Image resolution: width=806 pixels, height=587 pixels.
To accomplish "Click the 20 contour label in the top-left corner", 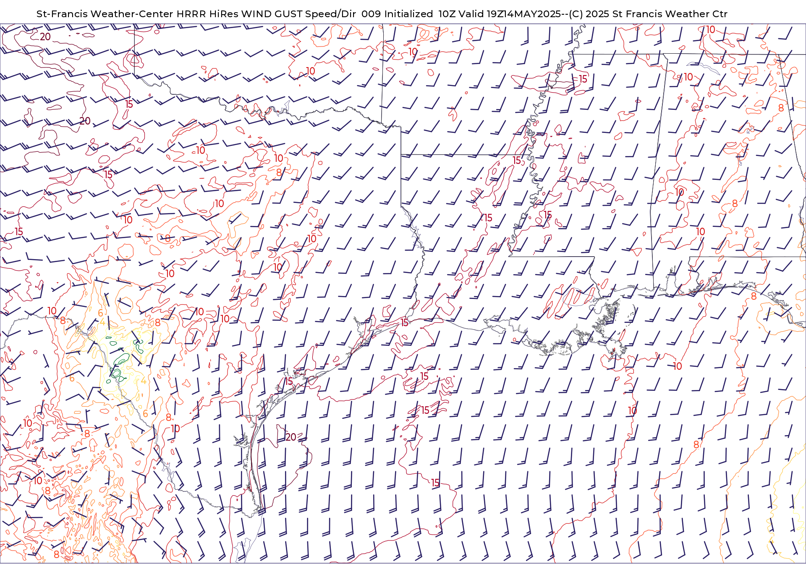I will 45,37.
